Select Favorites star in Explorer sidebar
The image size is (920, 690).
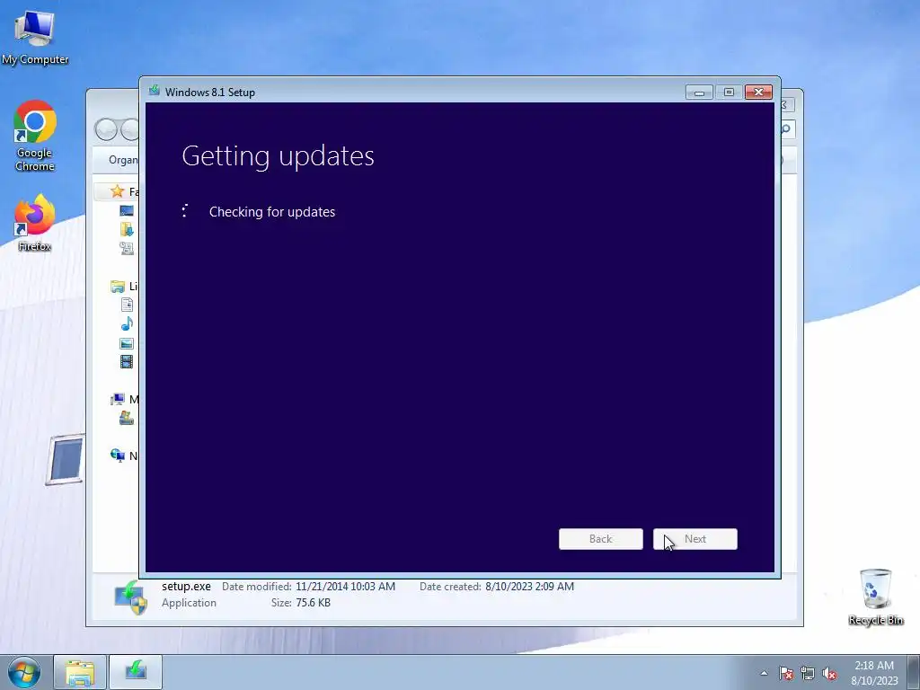click(118, 191)
